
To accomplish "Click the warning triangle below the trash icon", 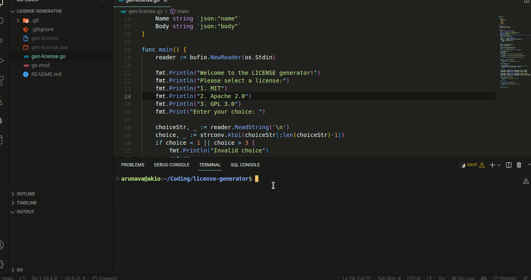I will pyautogui.click(x=526, y=181).
